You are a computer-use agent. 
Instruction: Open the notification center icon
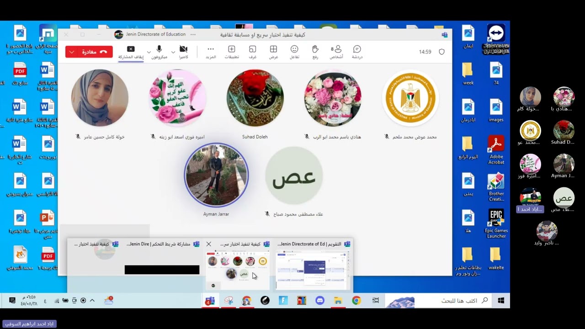pos(13,301)
